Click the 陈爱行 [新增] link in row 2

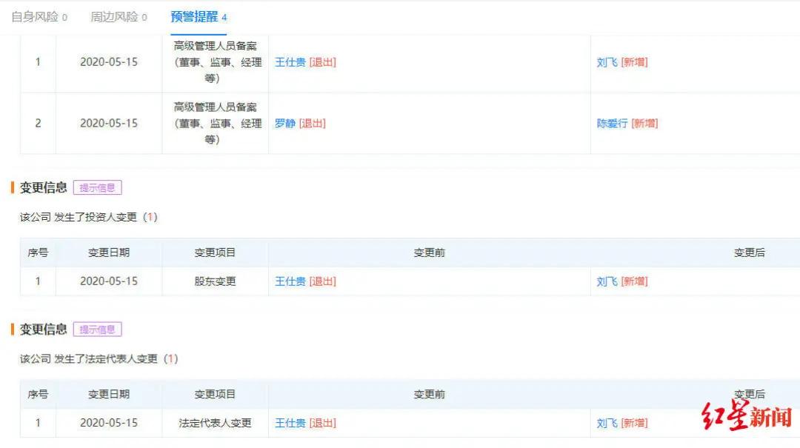[628, 123]
